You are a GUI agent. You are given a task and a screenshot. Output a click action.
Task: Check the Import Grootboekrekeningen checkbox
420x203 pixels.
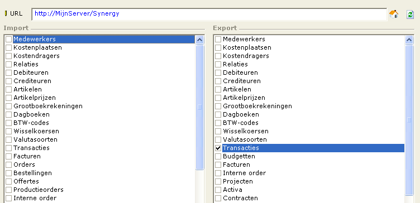click(x=8, y=106)
